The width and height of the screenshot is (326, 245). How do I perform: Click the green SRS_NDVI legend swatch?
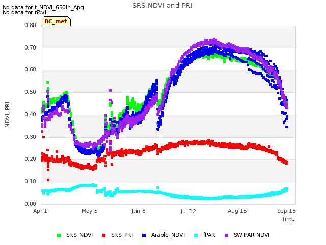pos(59,235)
